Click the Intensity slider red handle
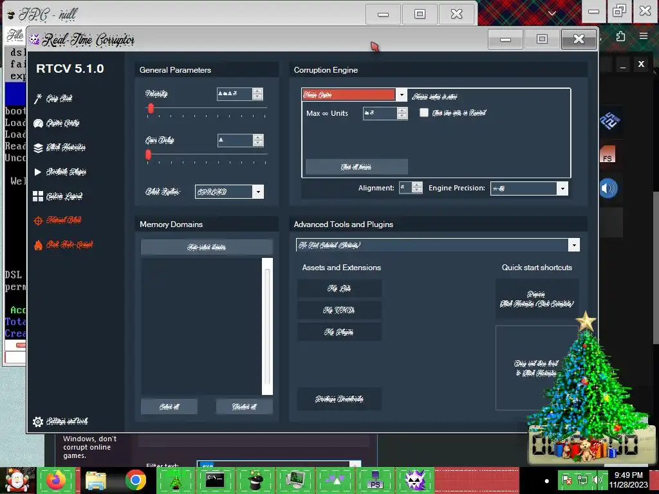659x494 pixels. pyautogui.click(x=151, y=108)
